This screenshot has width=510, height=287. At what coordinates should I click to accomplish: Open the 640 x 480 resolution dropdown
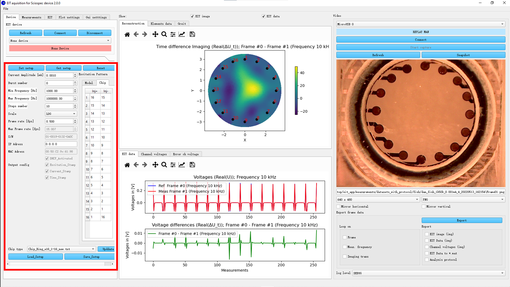point(378,200)
